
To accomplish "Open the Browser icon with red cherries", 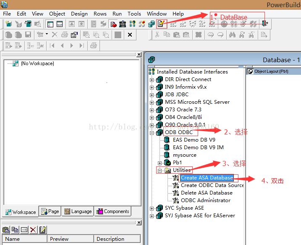I will click(x=113, y=24).
